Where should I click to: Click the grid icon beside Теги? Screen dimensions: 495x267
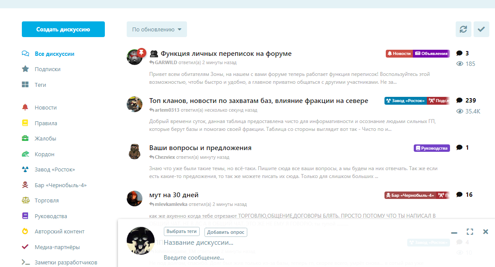click(25, 85)
